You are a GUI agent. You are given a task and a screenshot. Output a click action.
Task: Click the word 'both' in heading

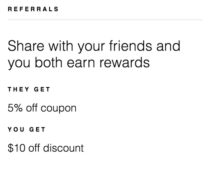(x=49, y=63)
